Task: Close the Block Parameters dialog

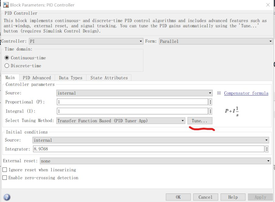Action: coord(268,5)
